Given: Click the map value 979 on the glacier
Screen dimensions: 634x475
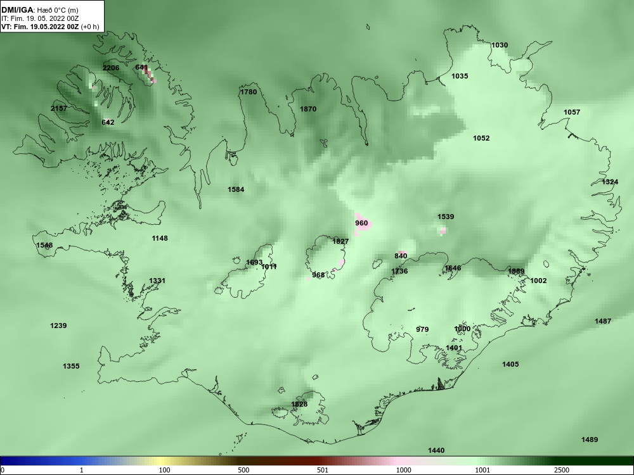Looking at the screenshot, I should point(422,329).
